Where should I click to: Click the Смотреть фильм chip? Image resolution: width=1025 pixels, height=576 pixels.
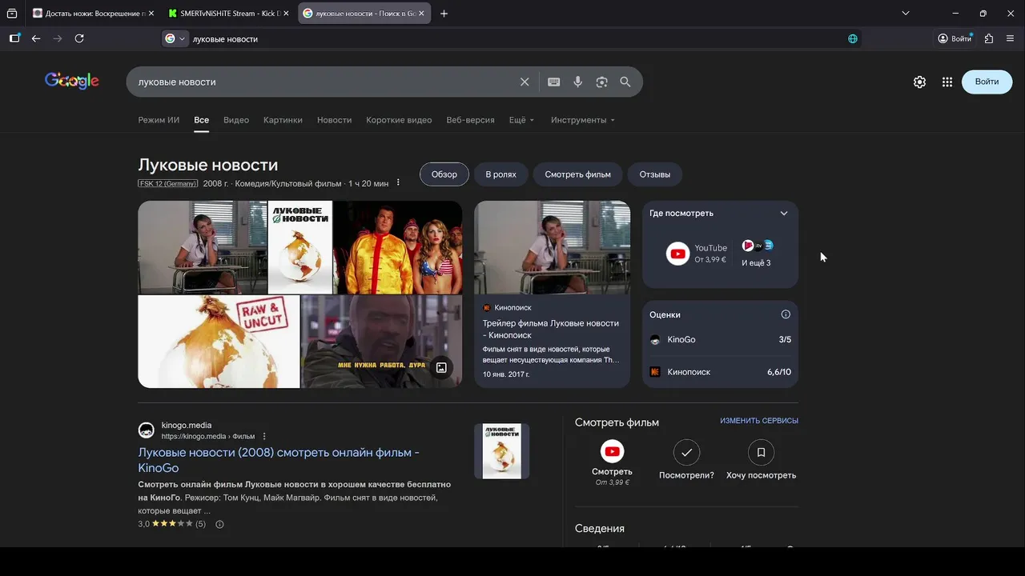point(577,174)
